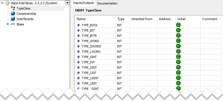The image size is (223, 101).
Task: Click the IBase interface icon
Action: pyautogui.click(x=13, y=24)
